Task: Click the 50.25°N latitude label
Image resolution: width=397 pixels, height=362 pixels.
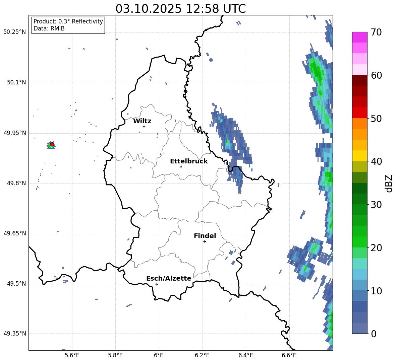Action: click(x=15, y=32)
